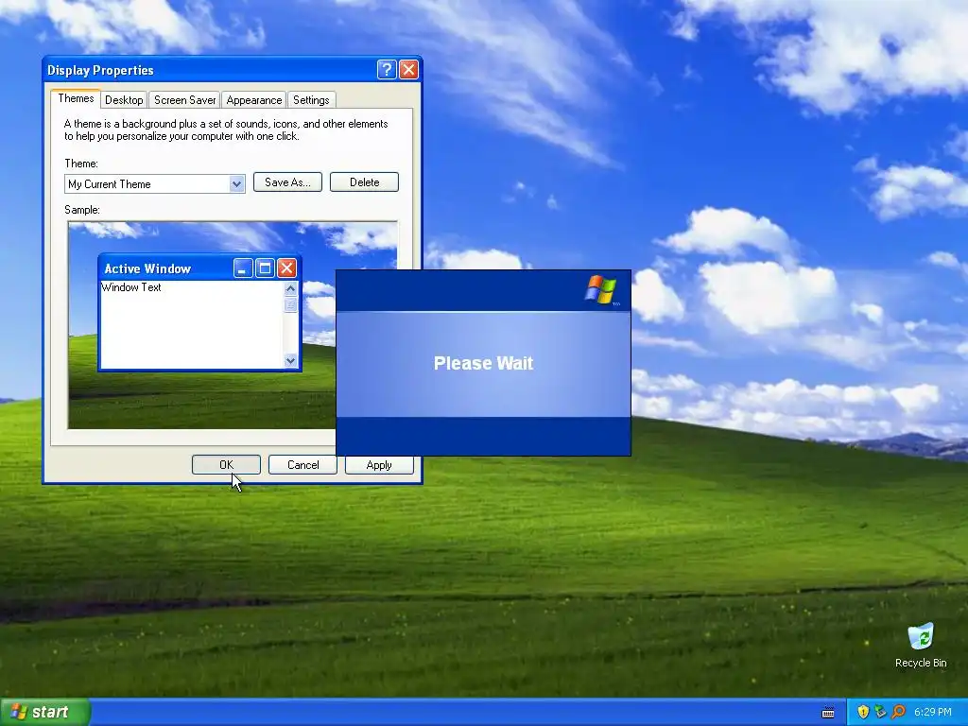Image resolution: width=968 pixels, height=726 pixels.
Task: Click the Apply button
Action: 379,465
